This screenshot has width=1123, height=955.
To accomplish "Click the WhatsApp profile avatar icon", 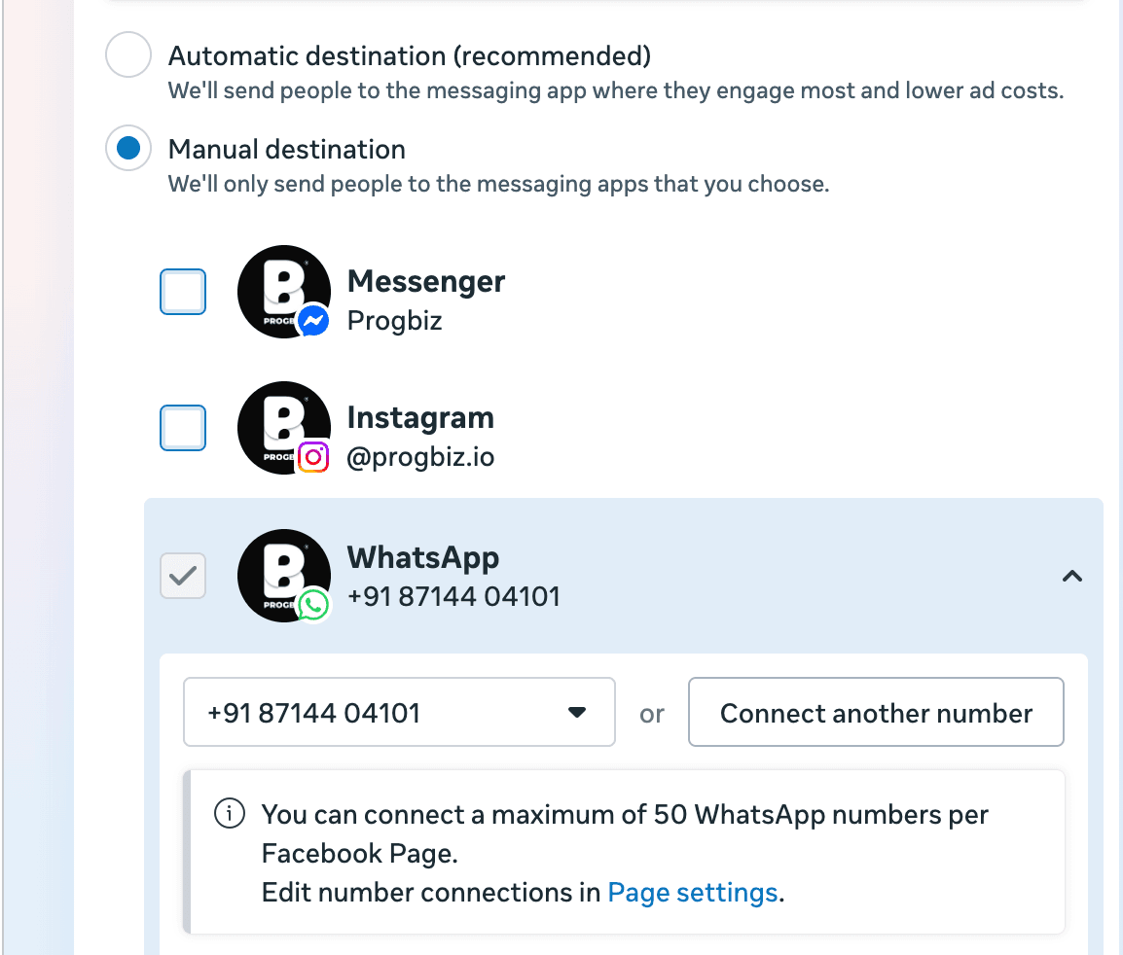I will 282,575.
